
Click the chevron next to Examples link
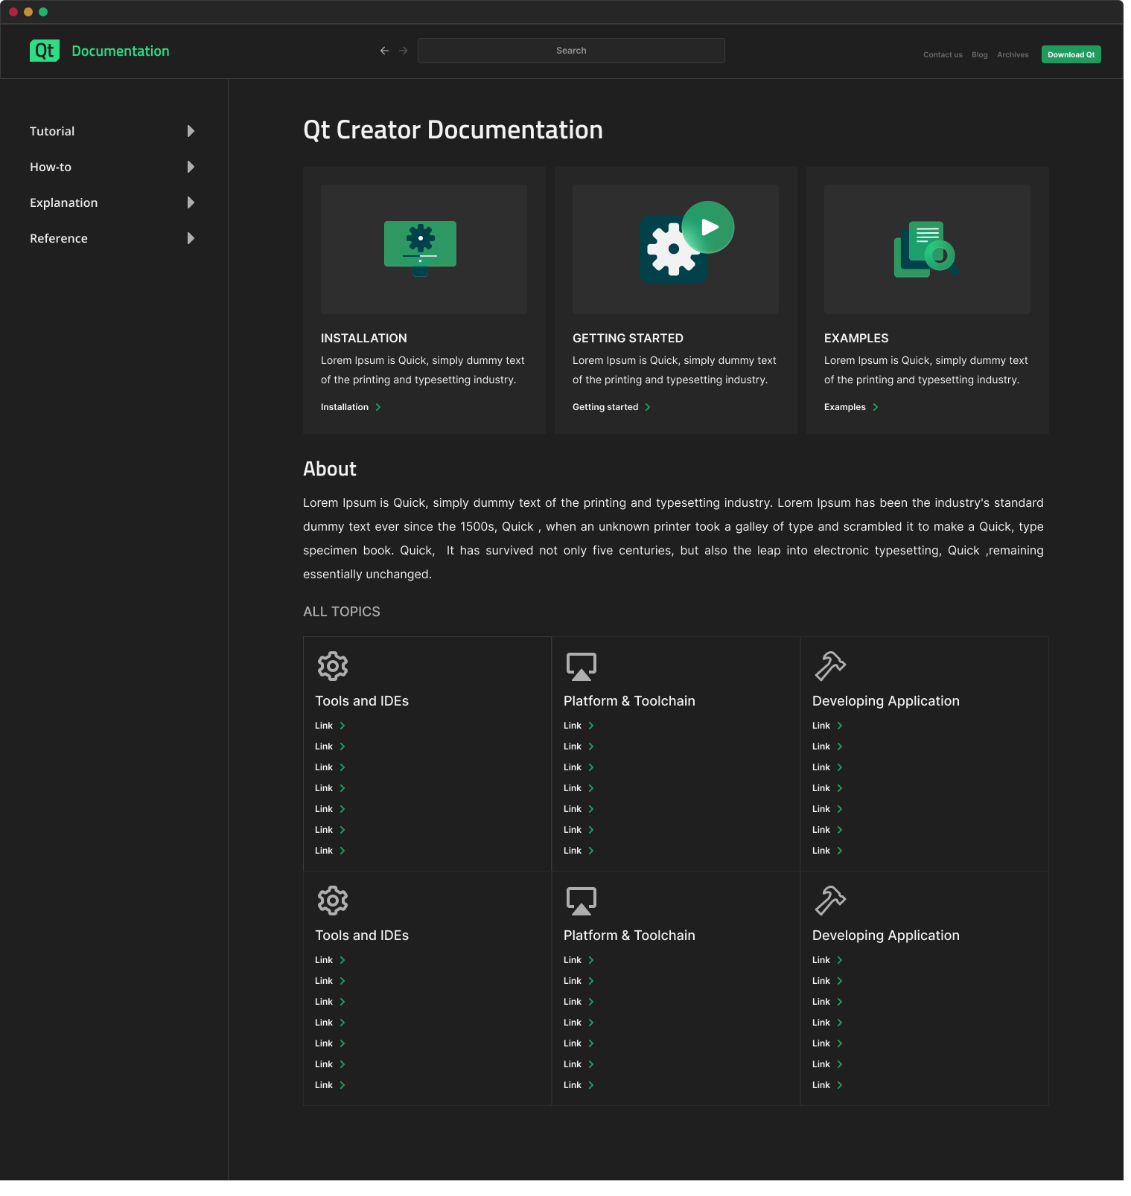click(x=876, y=407)
